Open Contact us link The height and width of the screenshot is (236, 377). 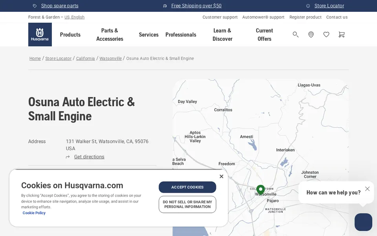tap(337, 17)
